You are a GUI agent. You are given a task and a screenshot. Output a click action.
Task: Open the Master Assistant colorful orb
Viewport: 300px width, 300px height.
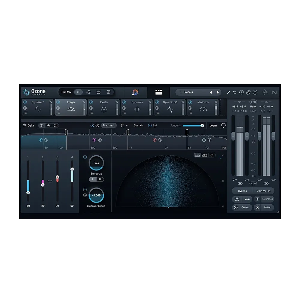(135, 92)
